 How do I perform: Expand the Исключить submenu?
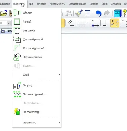(37, 123)
